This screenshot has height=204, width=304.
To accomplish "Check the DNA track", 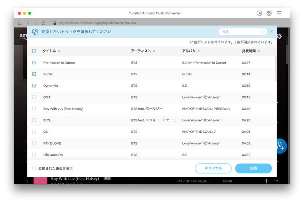I will pos(34,97).
